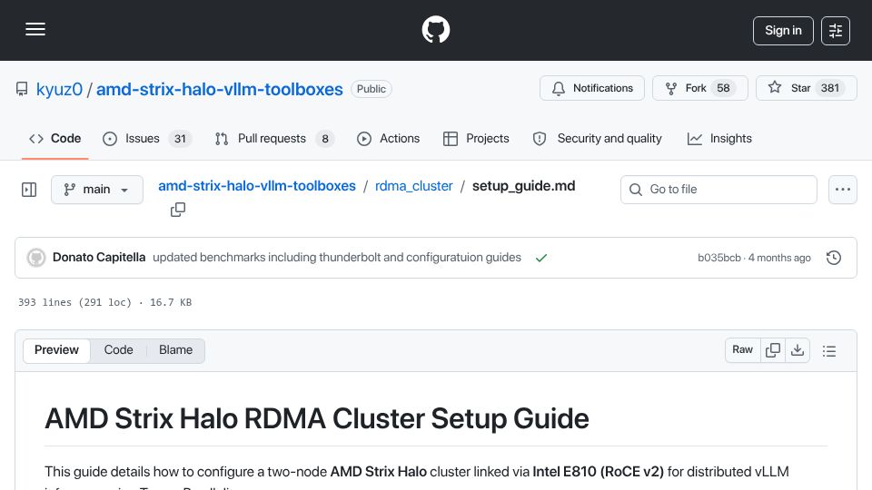872x490 pixels.
Task: Click the Pull requests count badge 8
Action: coord(325,139)
